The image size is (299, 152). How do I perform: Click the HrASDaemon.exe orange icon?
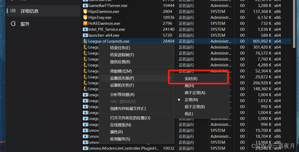point(85,24)
